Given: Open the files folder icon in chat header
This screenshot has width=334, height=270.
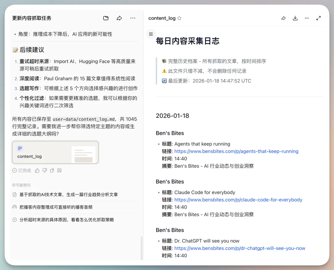Looking at the screenshot, I should click(x=106, y=18).
